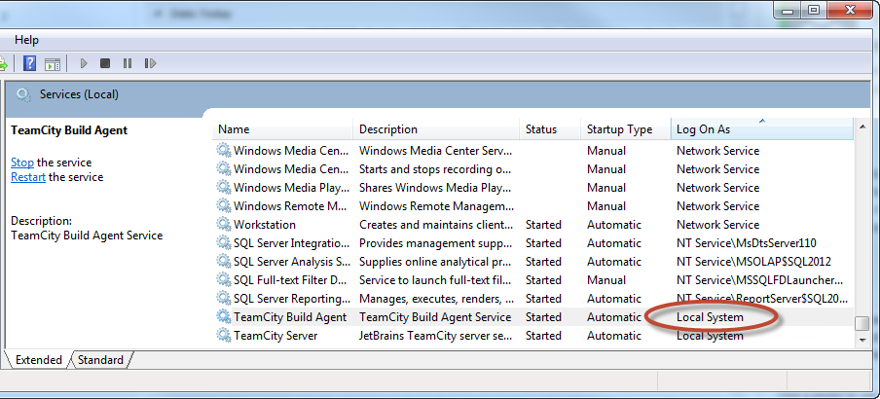
Task: Click the Restart the service link
Action: click(27, 177)
